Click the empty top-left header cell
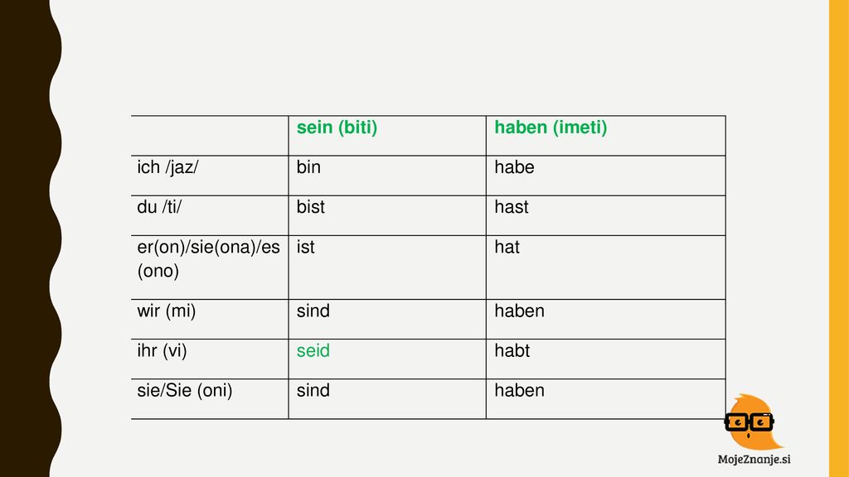The width and height of the screenshot is (849, 477). pyautogui.click(x=210, y=136)
